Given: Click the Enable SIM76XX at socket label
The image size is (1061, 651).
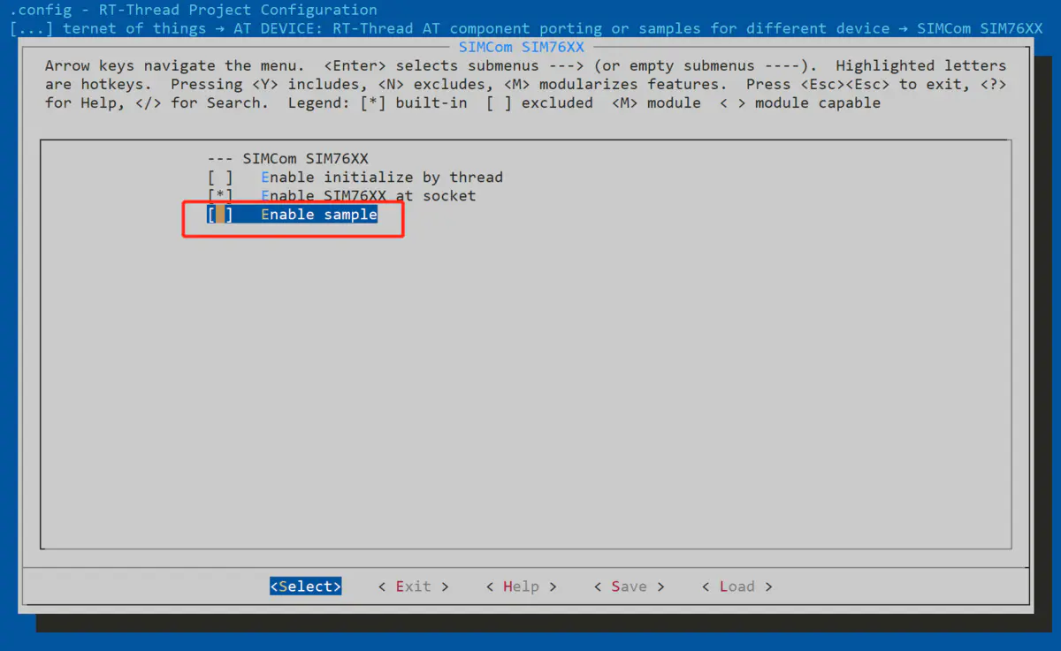Looking at the screenshot, I should (369, 196).
